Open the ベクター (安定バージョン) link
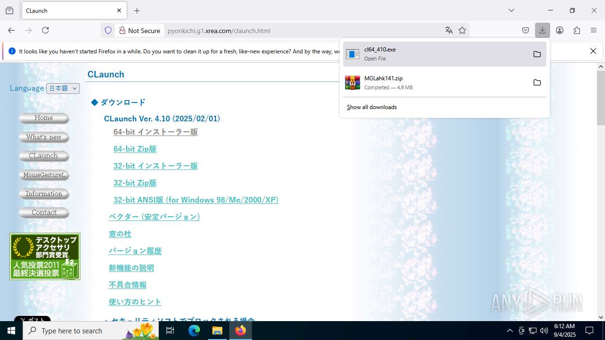605x340 pixels. click(154, 217)
